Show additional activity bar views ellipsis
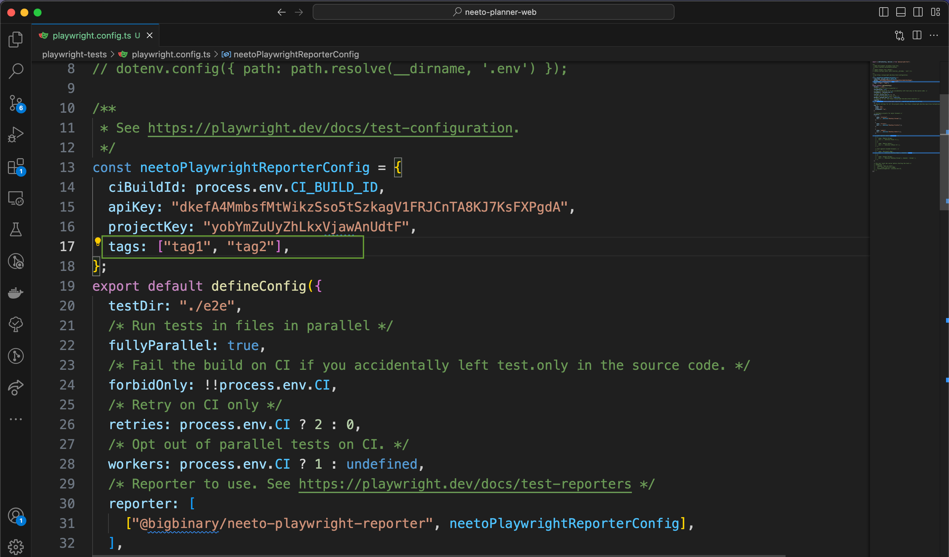 15,419
